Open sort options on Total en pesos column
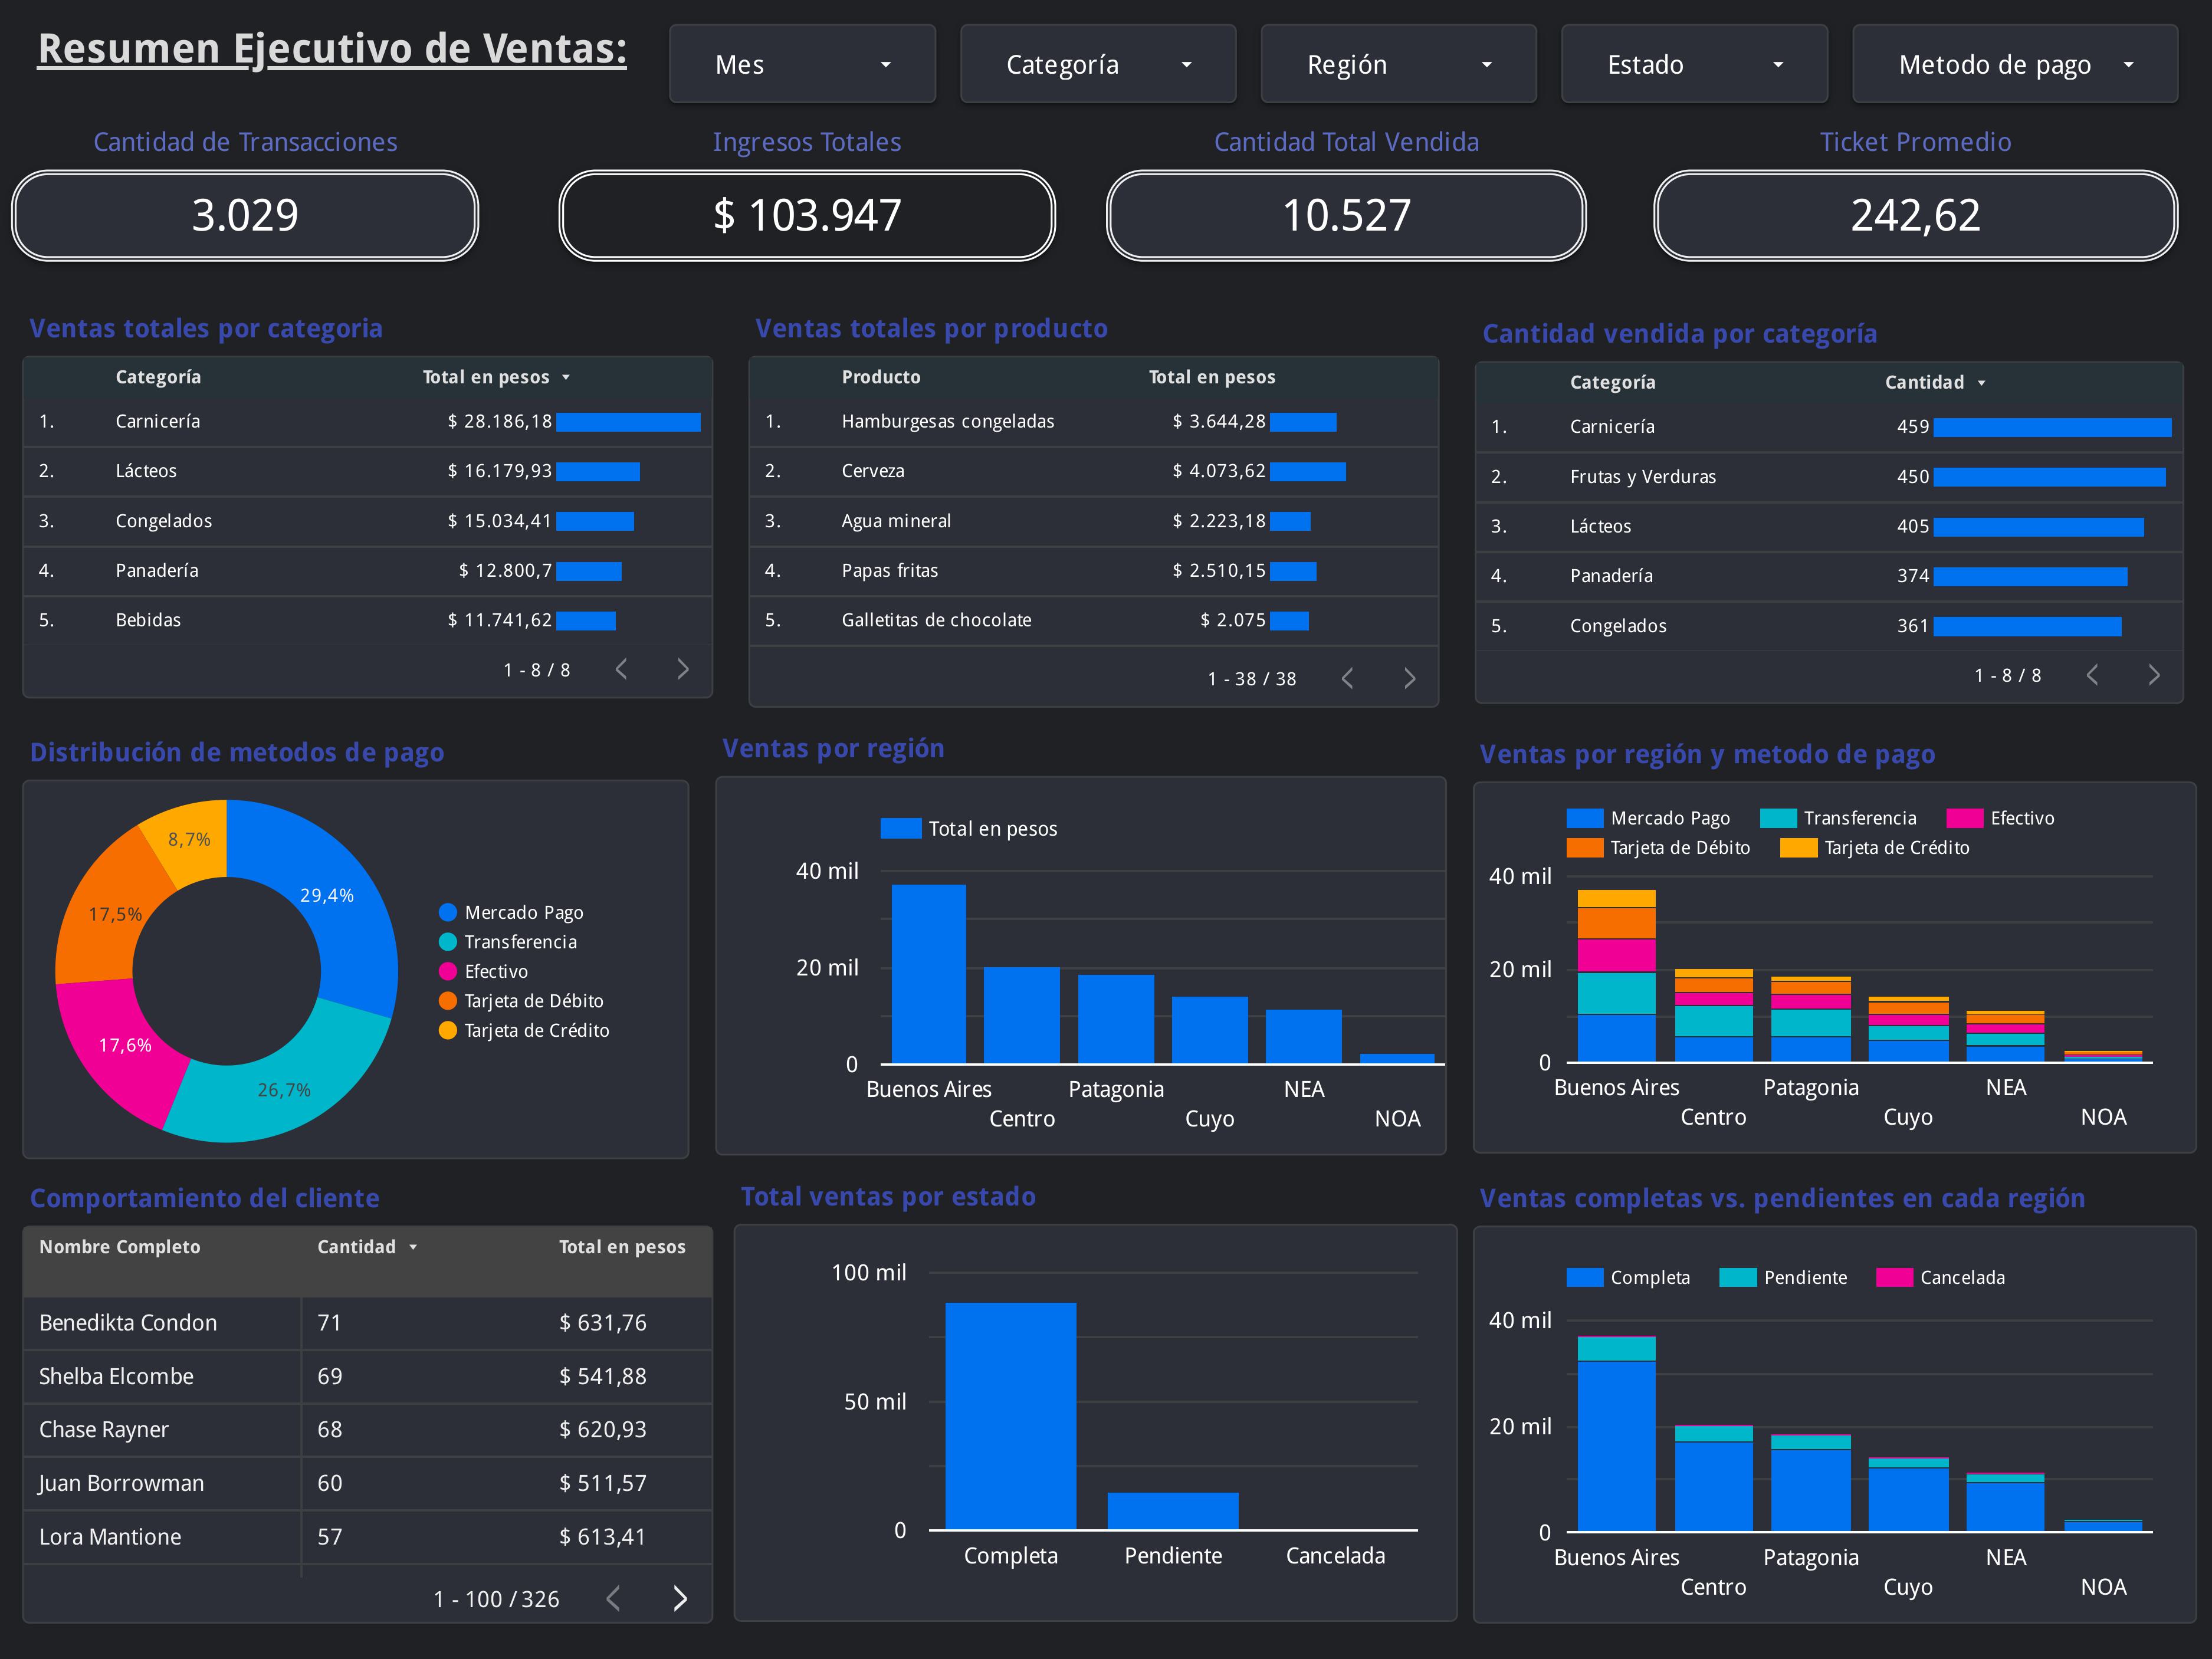 pos(567,377)
